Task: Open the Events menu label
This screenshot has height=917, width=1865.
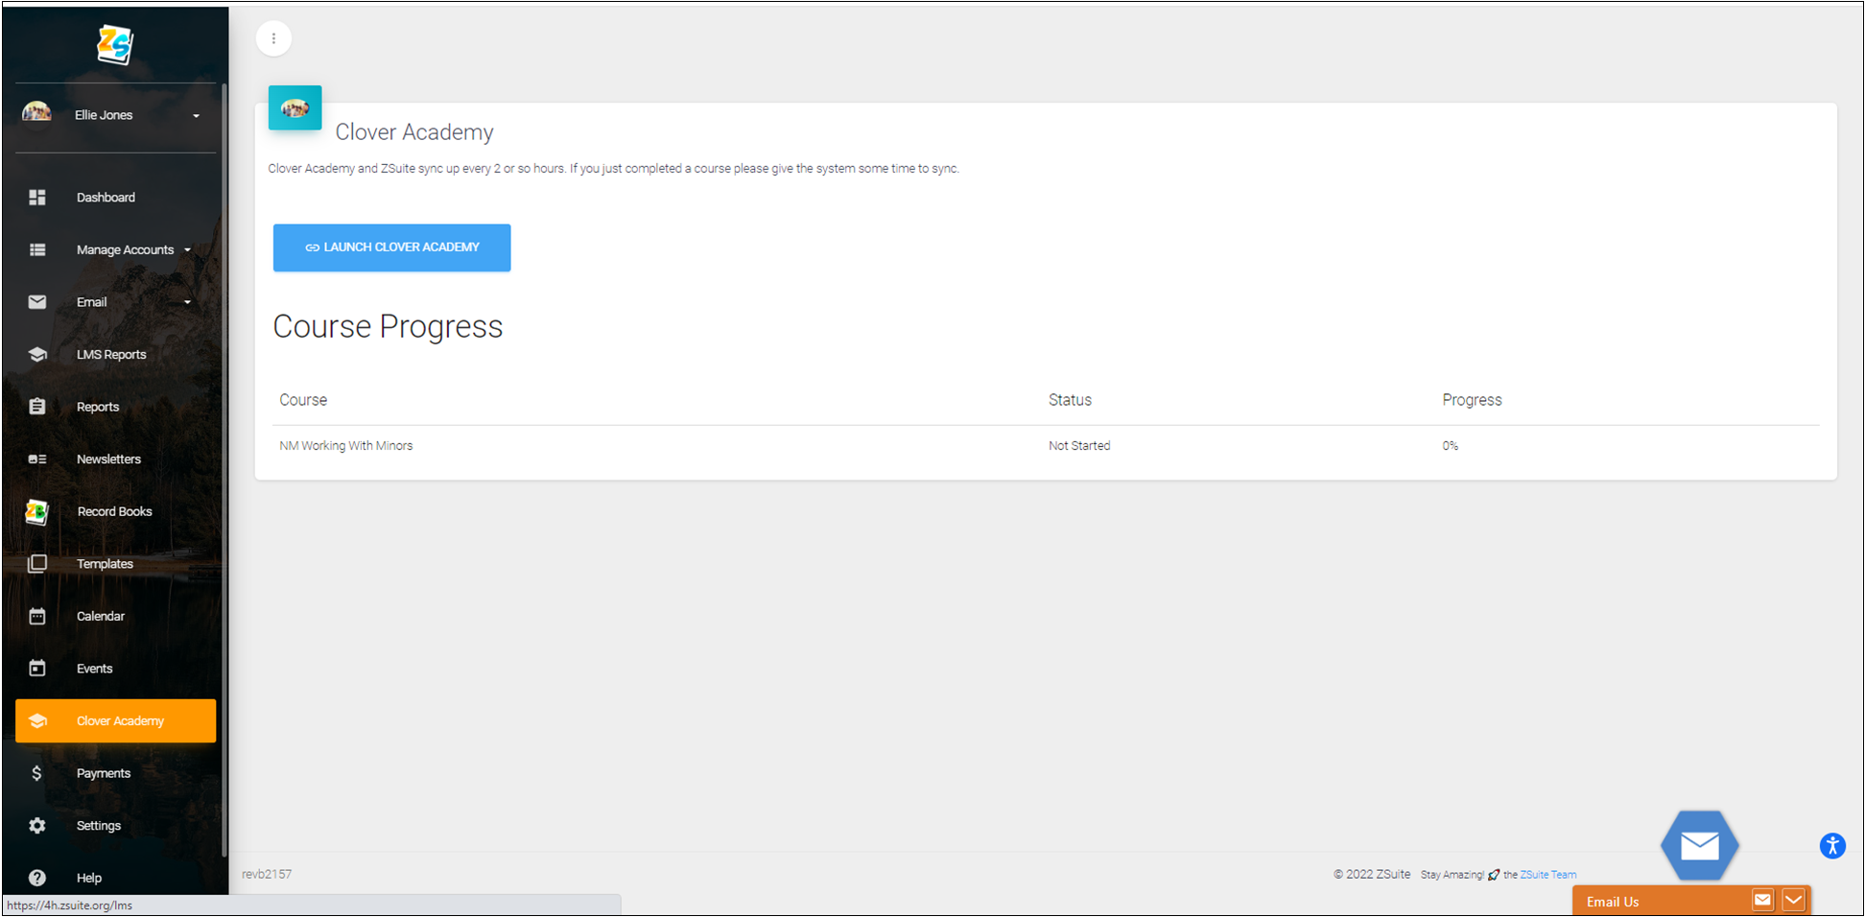Action: 94,669
